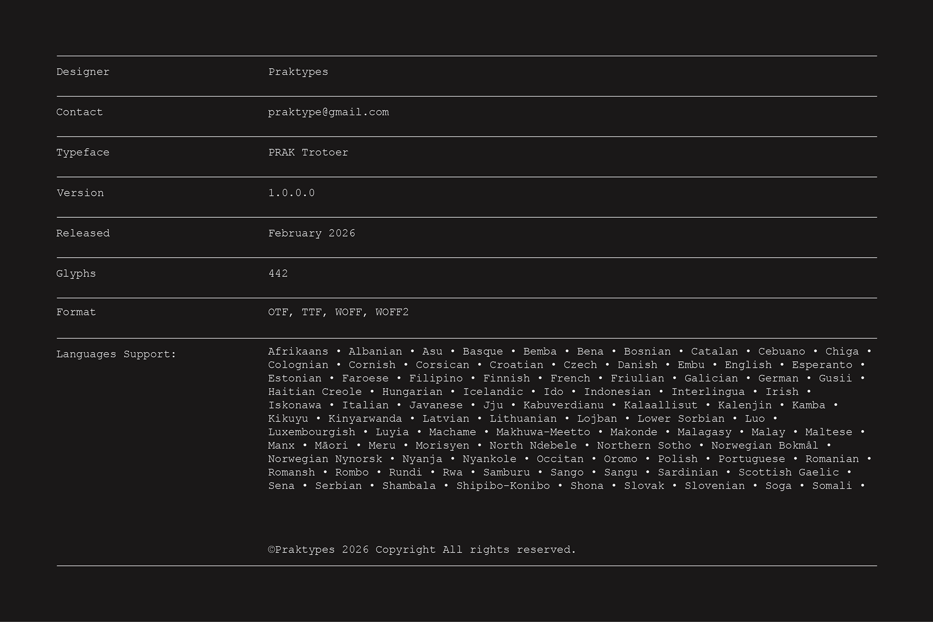Click the version number 1.0.0.0

pyautogui.click(x=291, y=193)
